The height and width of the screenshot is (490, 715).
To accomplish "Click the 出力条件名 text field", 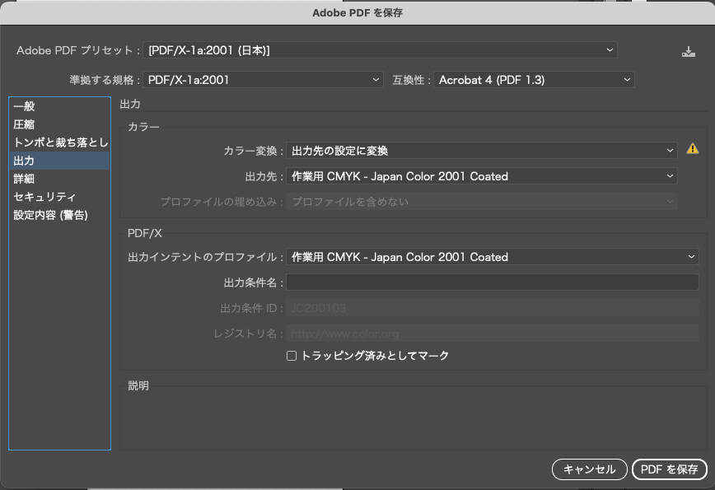I will pyautogui.click(x=492, y=282).
